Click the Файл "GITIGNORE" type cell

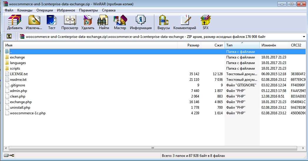pyautogui.click(x=241, y=85)
